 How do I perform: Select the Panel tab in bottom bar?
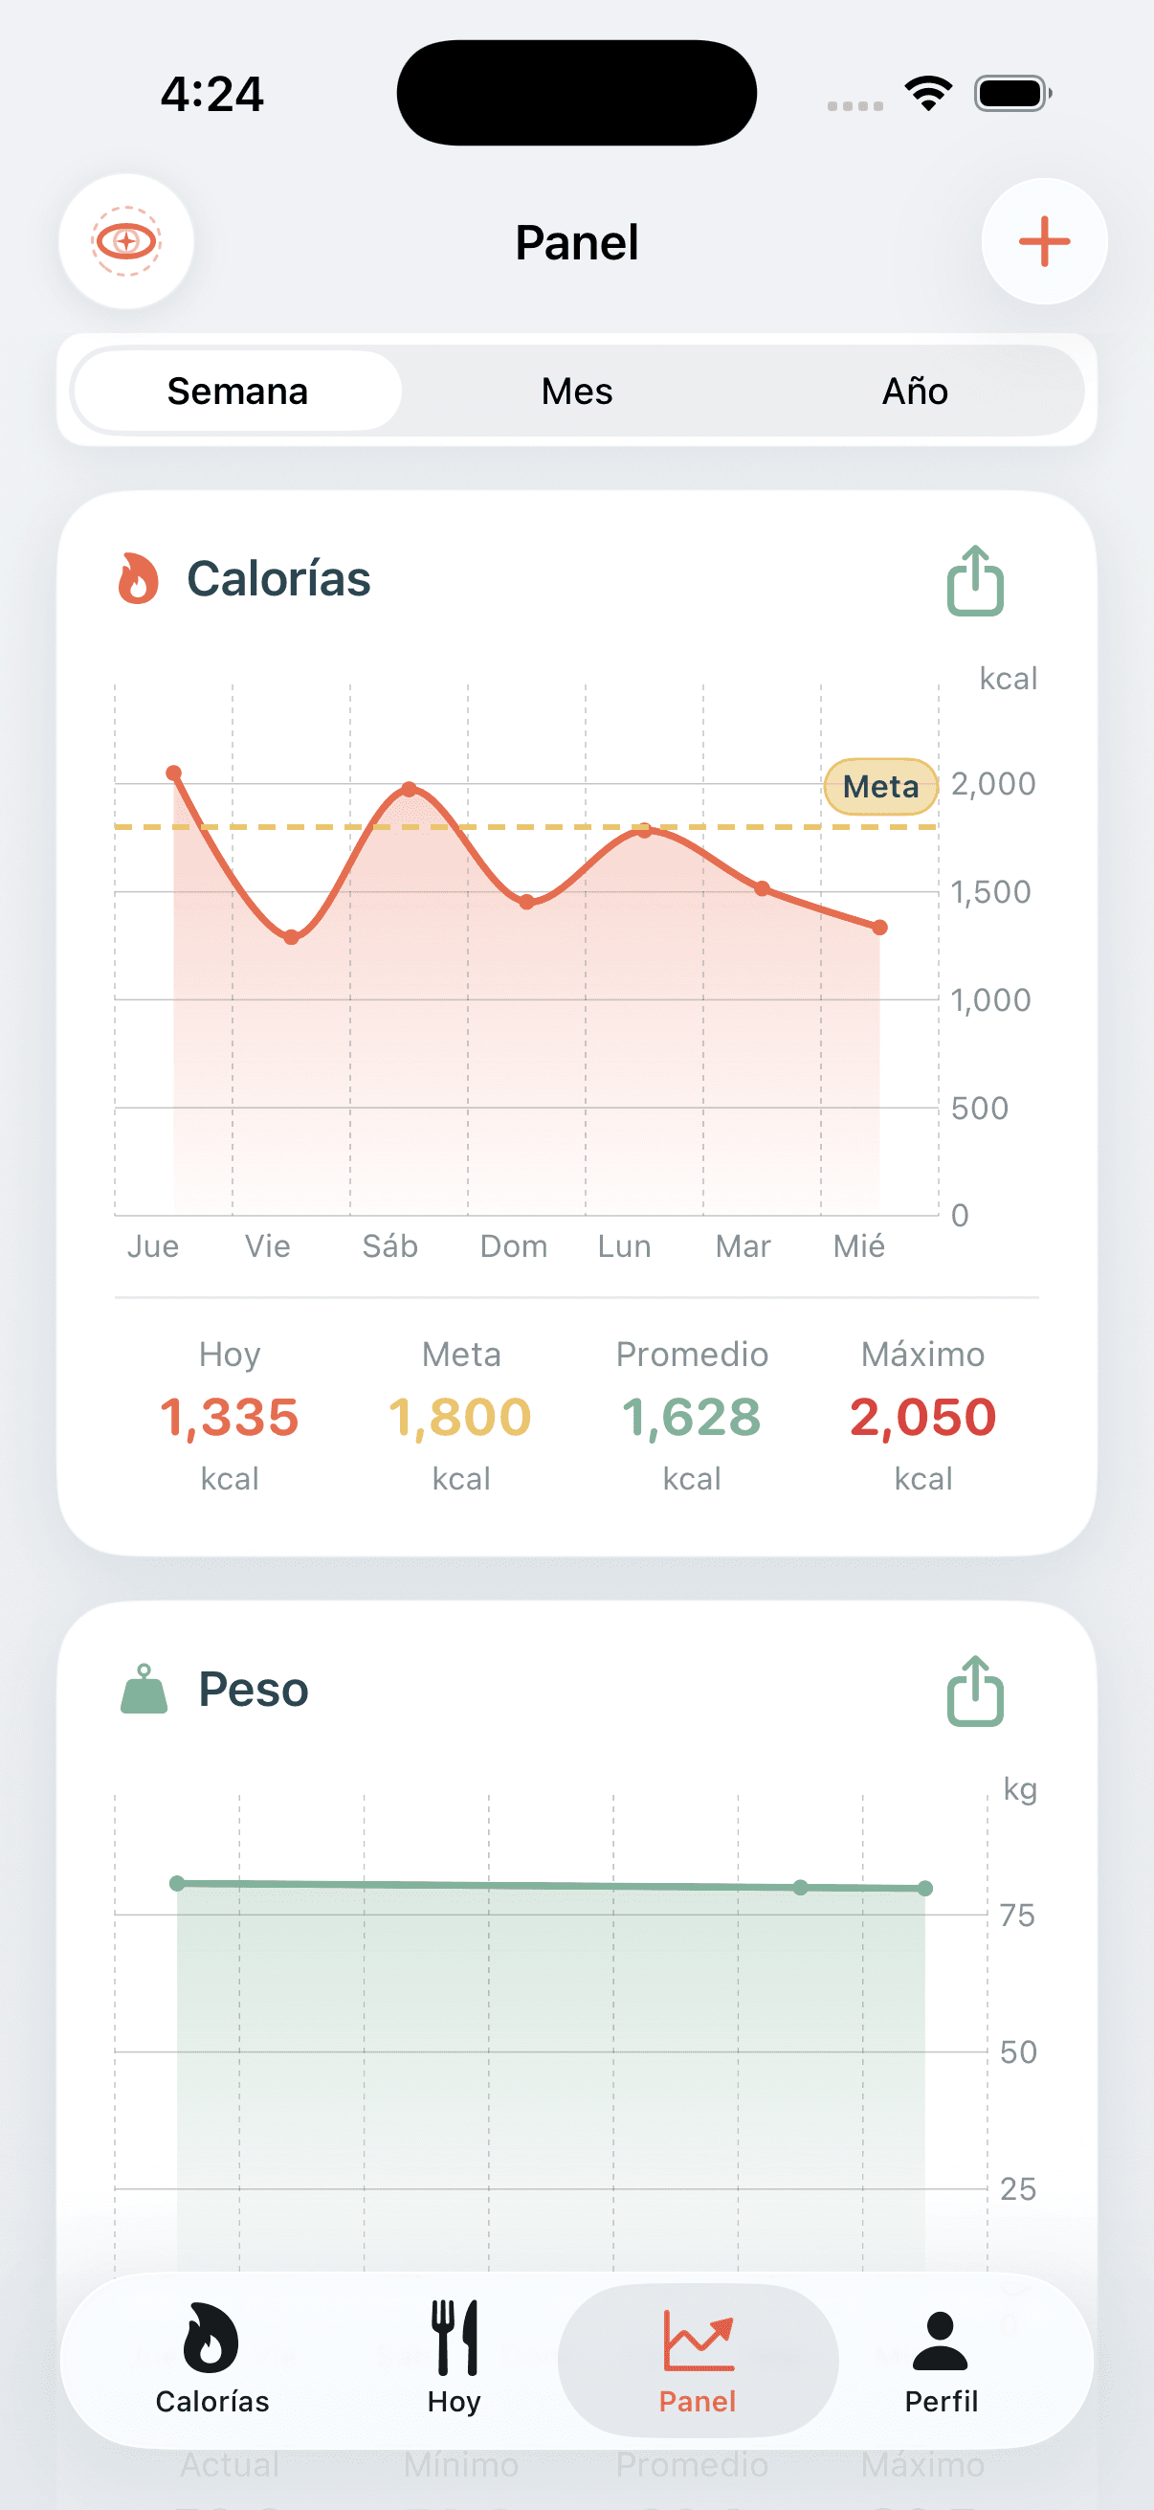tap(698, 2359)
